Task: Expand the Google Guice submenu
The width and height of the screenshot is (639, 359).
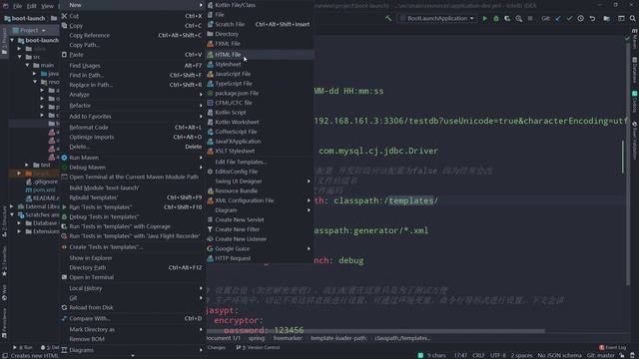Action: point(260,248)
